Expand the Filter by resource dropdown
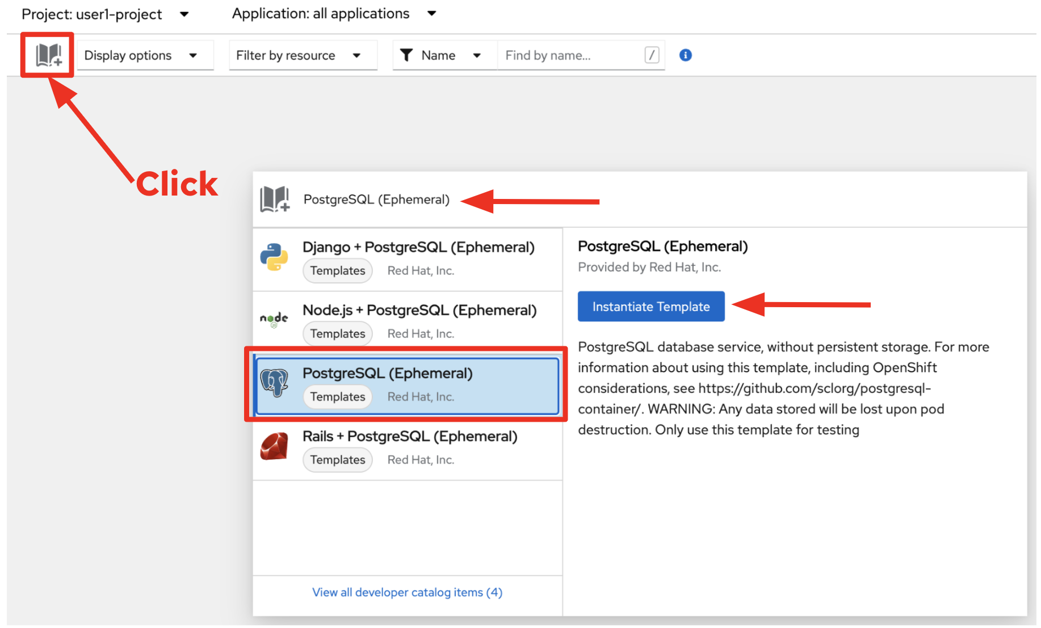This screenshot has width=1041, height=628. coord(303,56)
